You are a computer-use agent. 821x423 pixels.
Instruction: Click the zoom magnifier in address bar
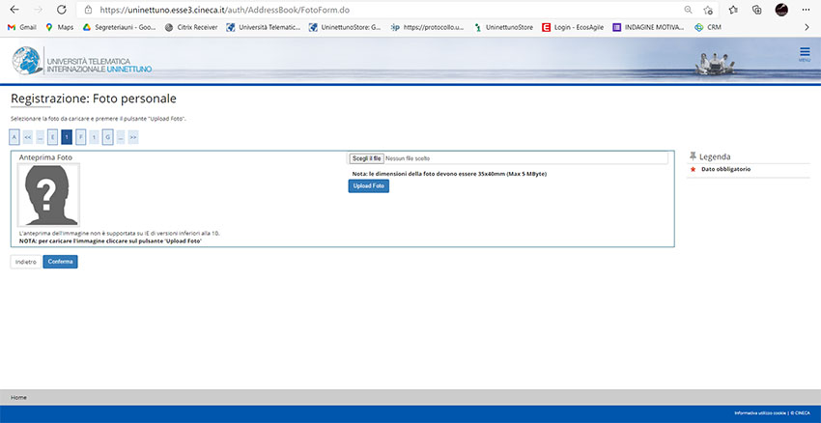(x=688, y=9)
